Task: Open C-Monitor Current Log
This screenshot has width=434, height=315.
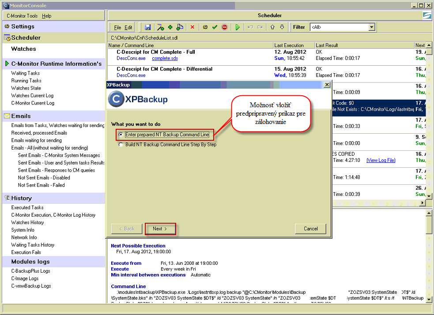Action: click(33, 103)
